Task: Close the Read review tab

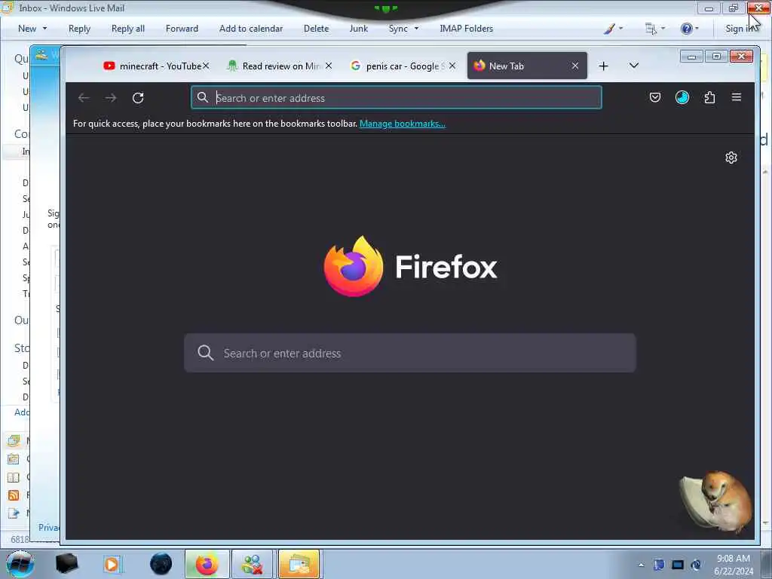Action: tap(329, 66)
